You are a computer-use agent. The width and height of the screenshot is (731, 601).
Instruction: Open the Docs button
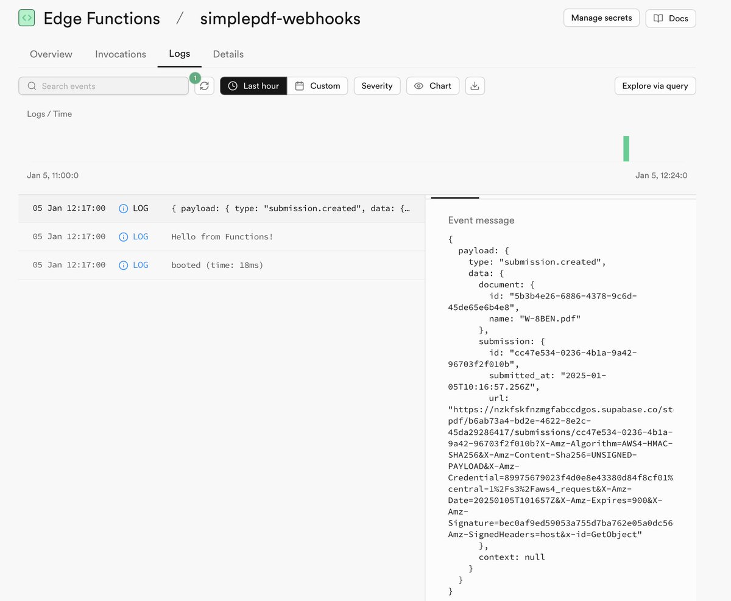(671, 18)
